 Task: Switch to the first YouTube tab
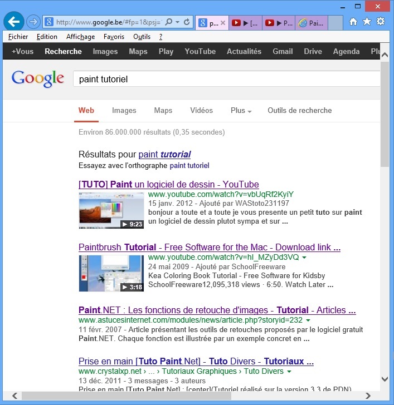(245, 23)
